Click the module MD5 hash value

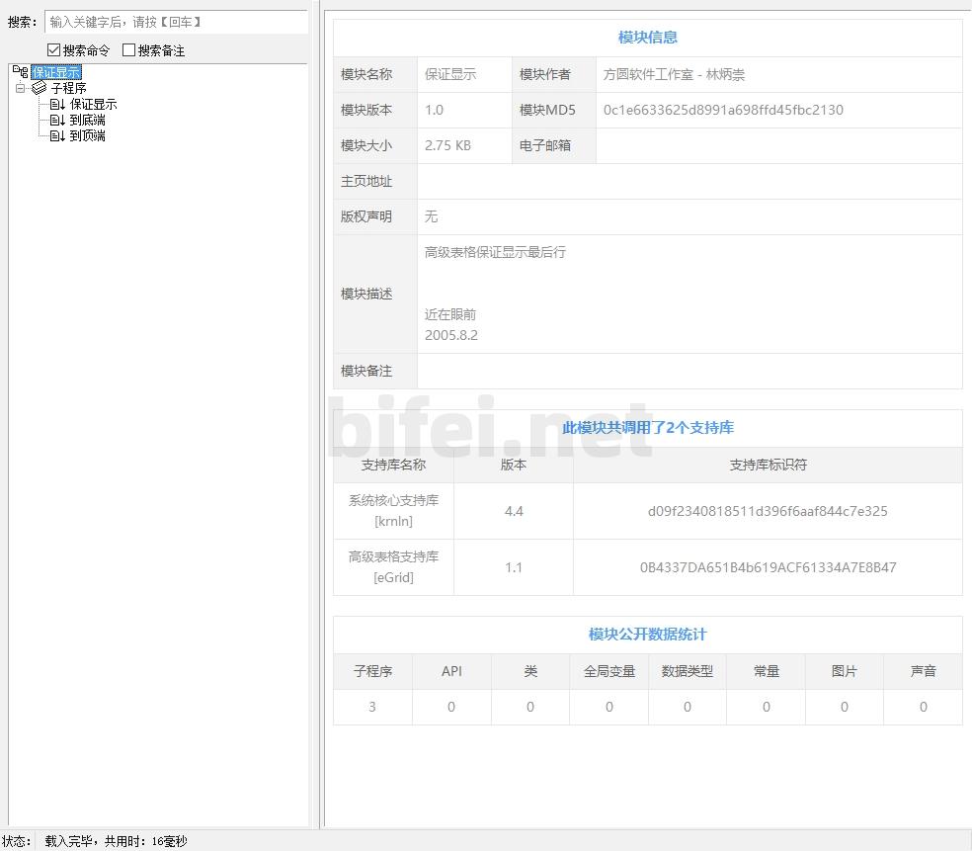(x=723, y=110)
